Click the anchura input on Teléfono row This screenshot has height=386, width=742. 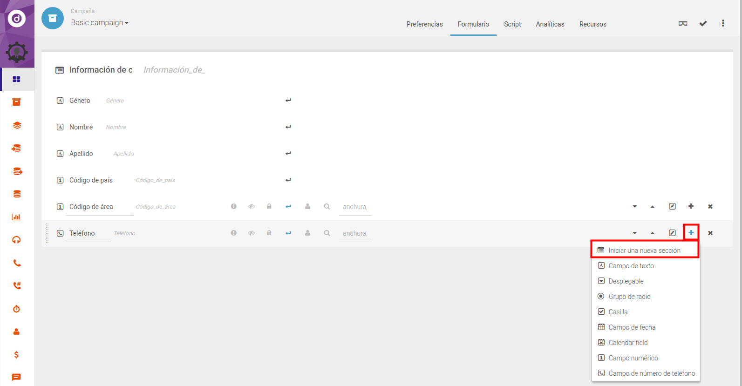click(355, 233)
